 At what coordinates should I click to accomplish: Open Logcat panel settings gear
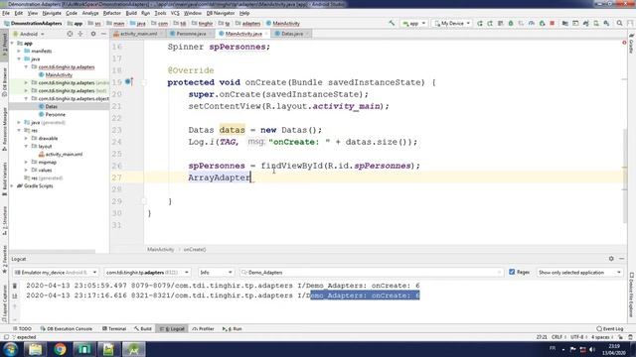coord(611,259)
